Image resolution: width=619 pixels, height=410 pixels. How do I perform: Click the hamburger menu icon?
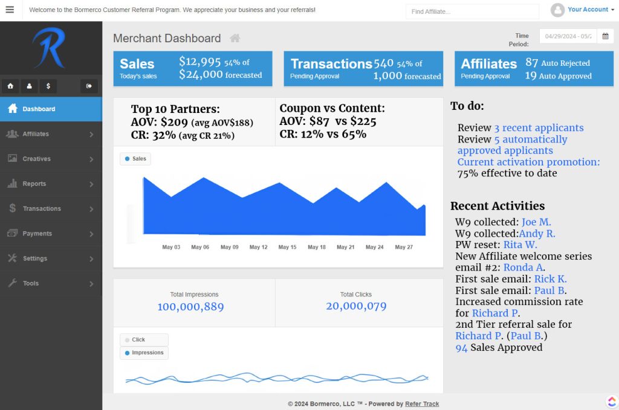click(10, 10)
